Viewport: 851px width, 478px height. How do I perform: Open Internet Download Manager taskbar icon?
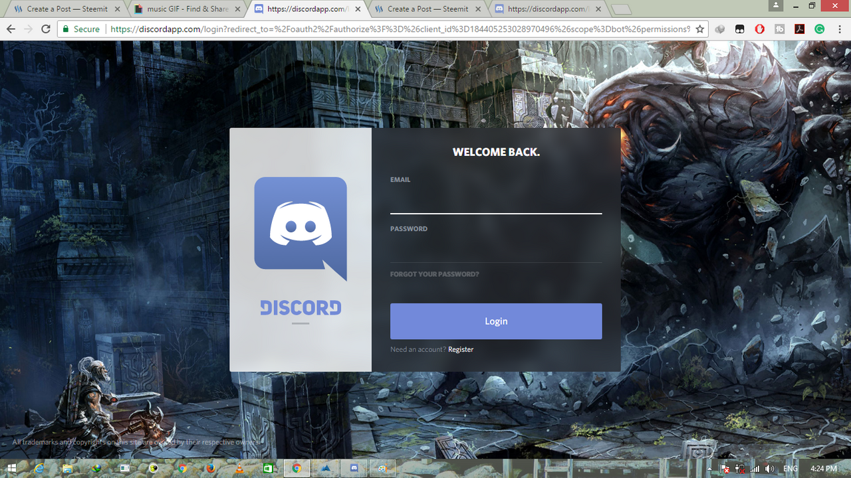pos(96,468)
